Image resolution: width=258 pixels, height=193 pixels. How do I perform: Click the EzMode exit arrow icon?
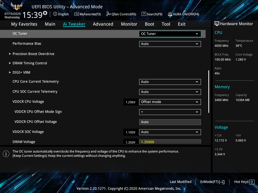pyautogui.click(x=222, y=182)
